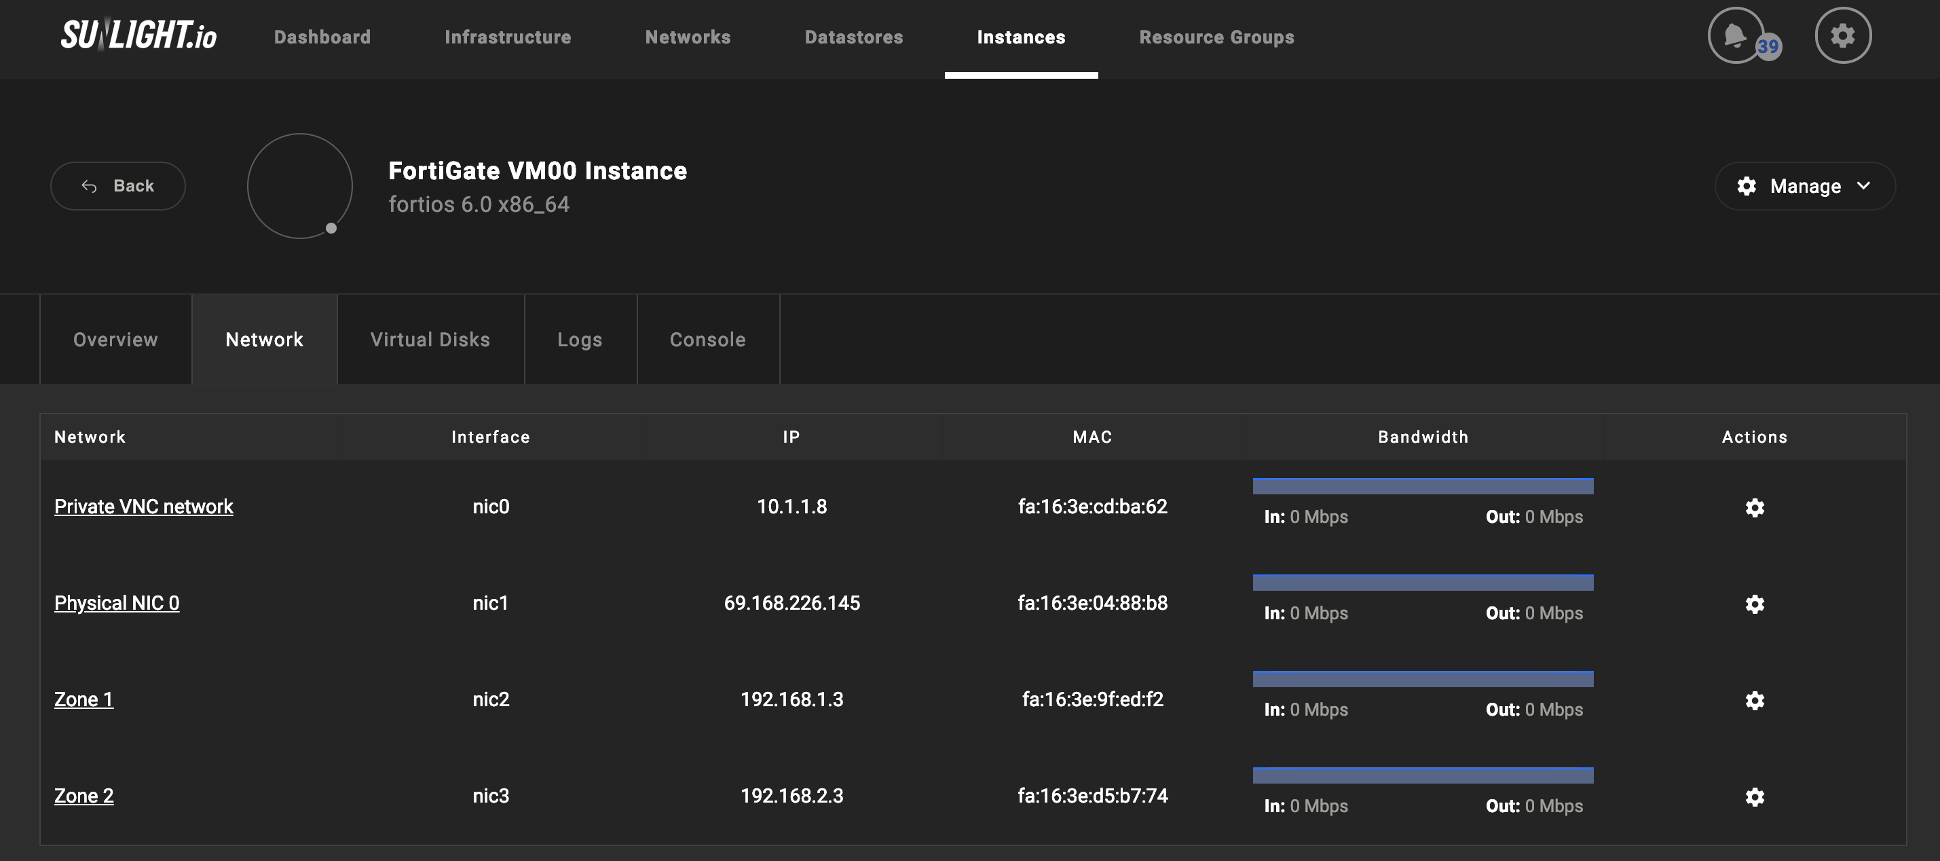
Task: Open the settings gear in top bar
Action: pyautogui.click(x=1843, y=35)
